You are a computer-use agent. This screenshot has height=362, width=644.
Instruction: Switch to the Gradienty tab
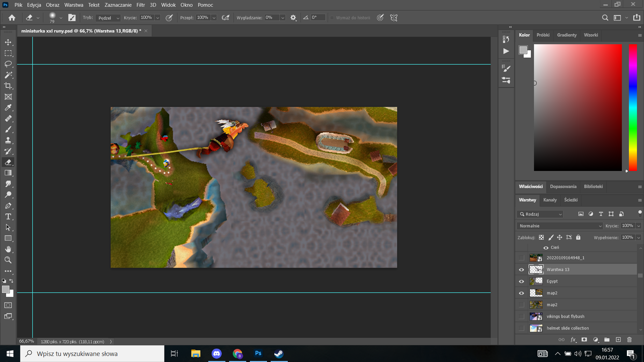click(567, 35)
